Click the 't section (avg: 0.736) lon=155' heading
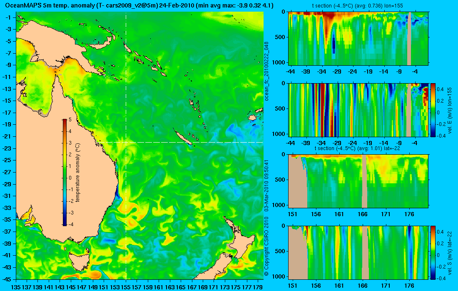The width and height of the screenshot is (458, 291). click(x=358, y=5)
